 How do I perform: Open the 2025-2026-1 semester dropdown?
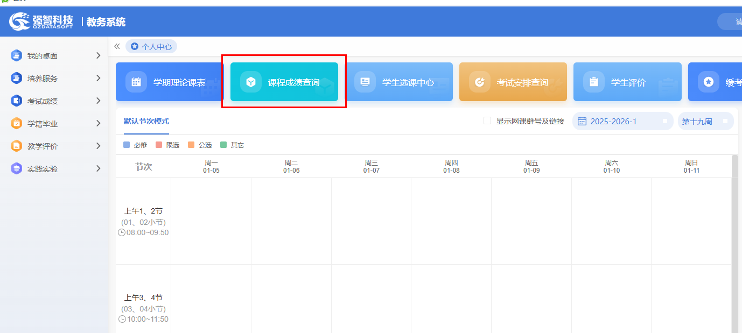[x=622, y=121]
